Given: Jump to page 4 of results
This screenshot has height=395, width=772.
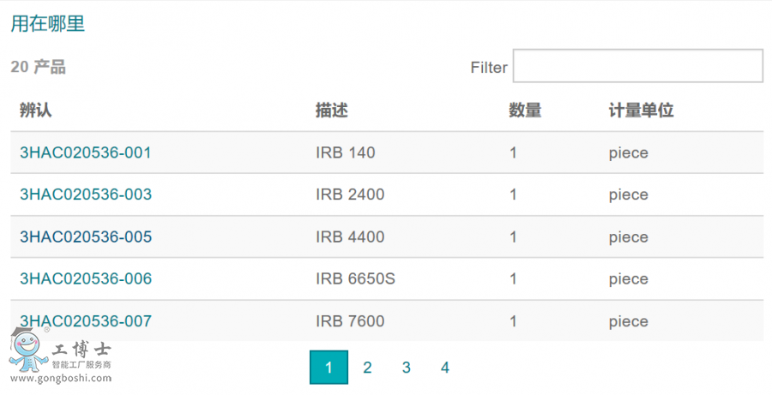Looking at the screenshot, I should 444,368.
